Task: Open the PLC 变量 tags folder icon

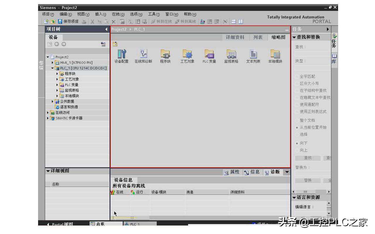Action: 209,54
